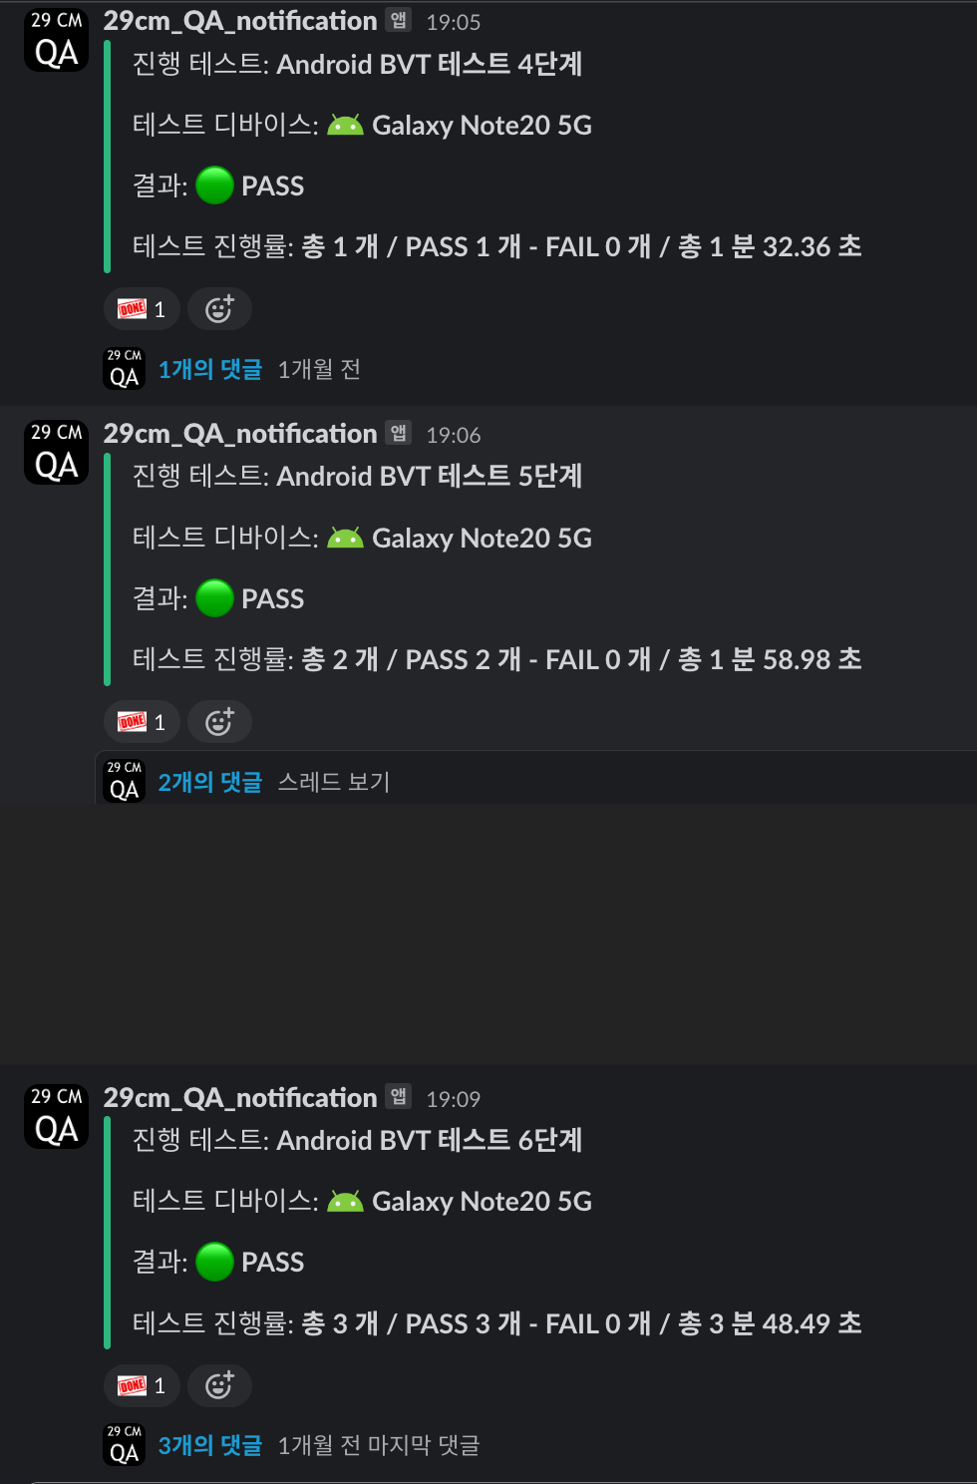The image size is (977, 1484).
Task: Expand the "1개의 댓글" thread replies
Action: [210, 370]
